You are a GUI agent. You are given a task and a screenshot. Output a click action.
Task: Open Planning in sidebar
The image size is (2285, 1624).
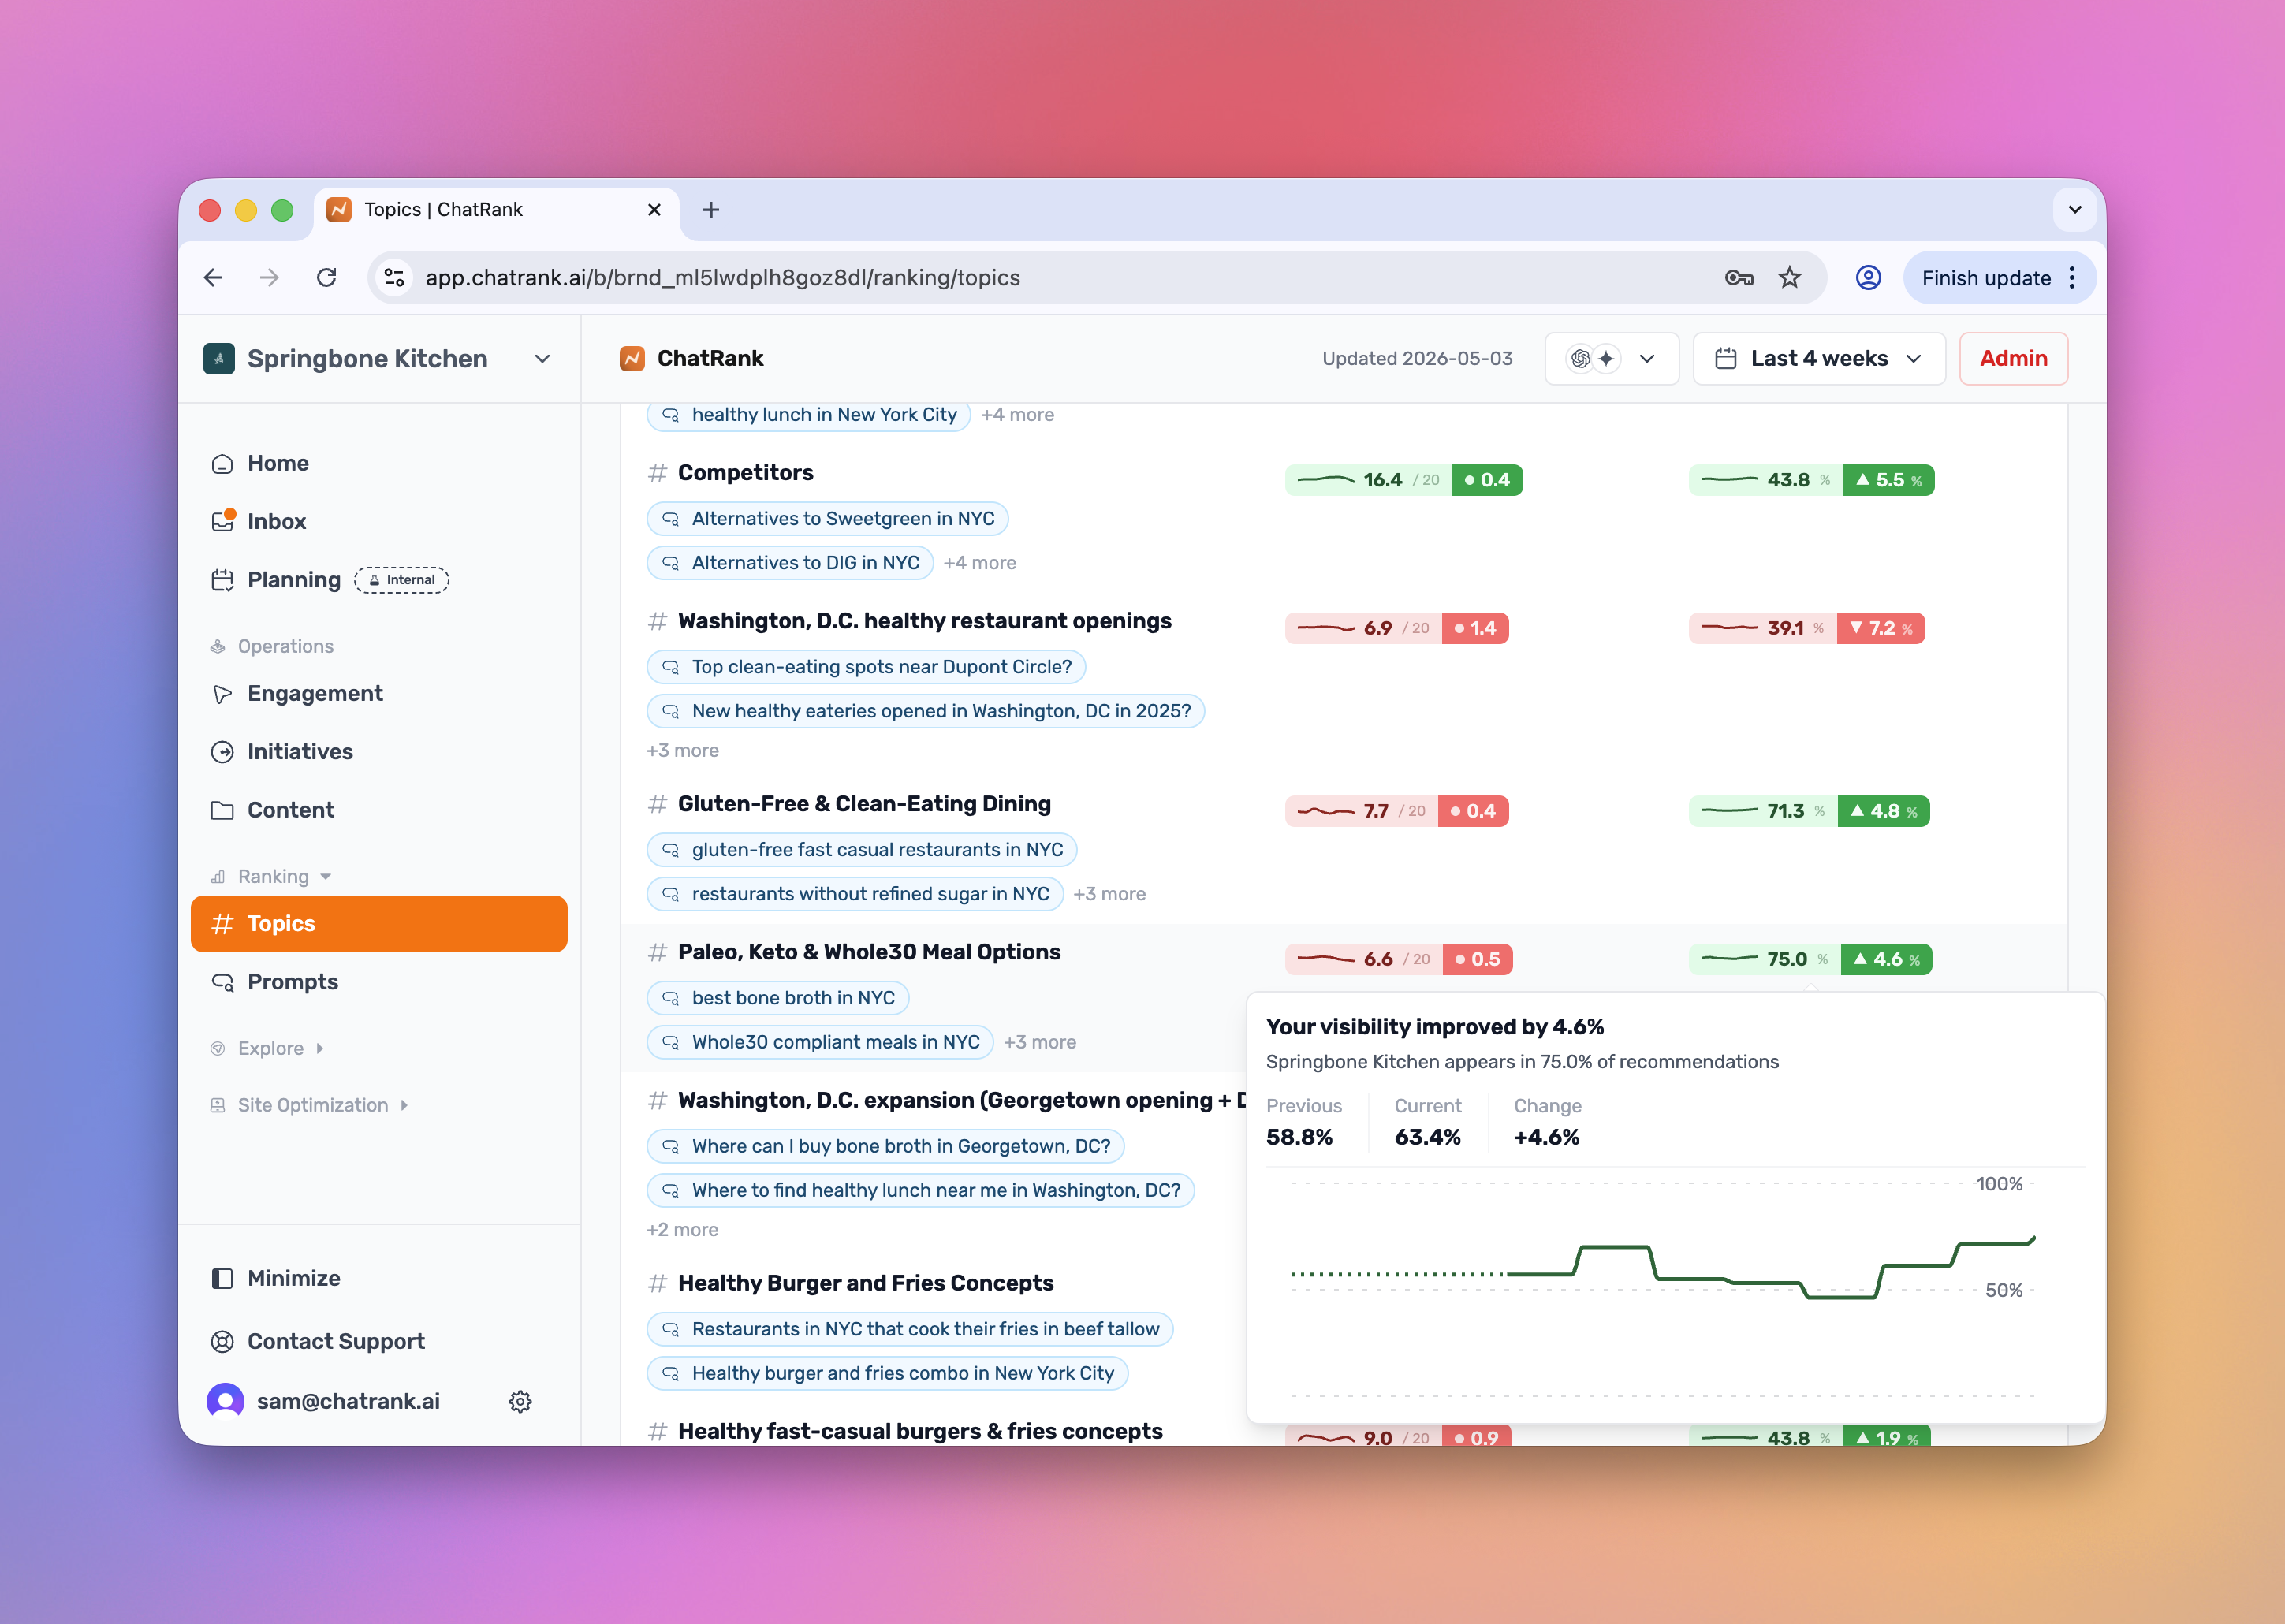point(379,580)
